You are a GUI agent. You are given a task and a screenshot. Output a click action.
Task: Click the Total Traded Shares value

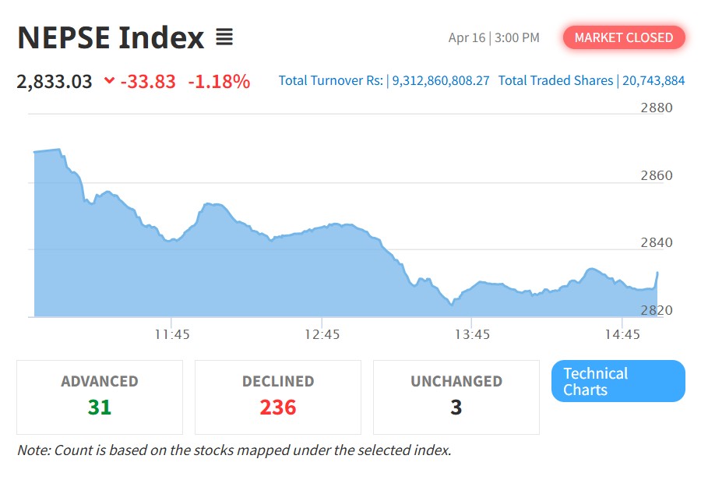(653, 81)
